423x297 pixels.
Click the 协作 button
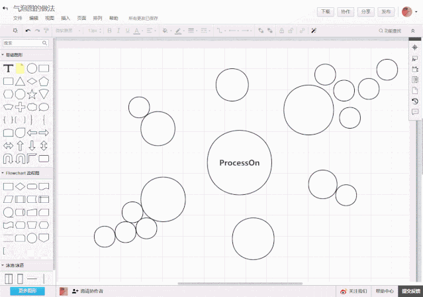tap(346, 12)
